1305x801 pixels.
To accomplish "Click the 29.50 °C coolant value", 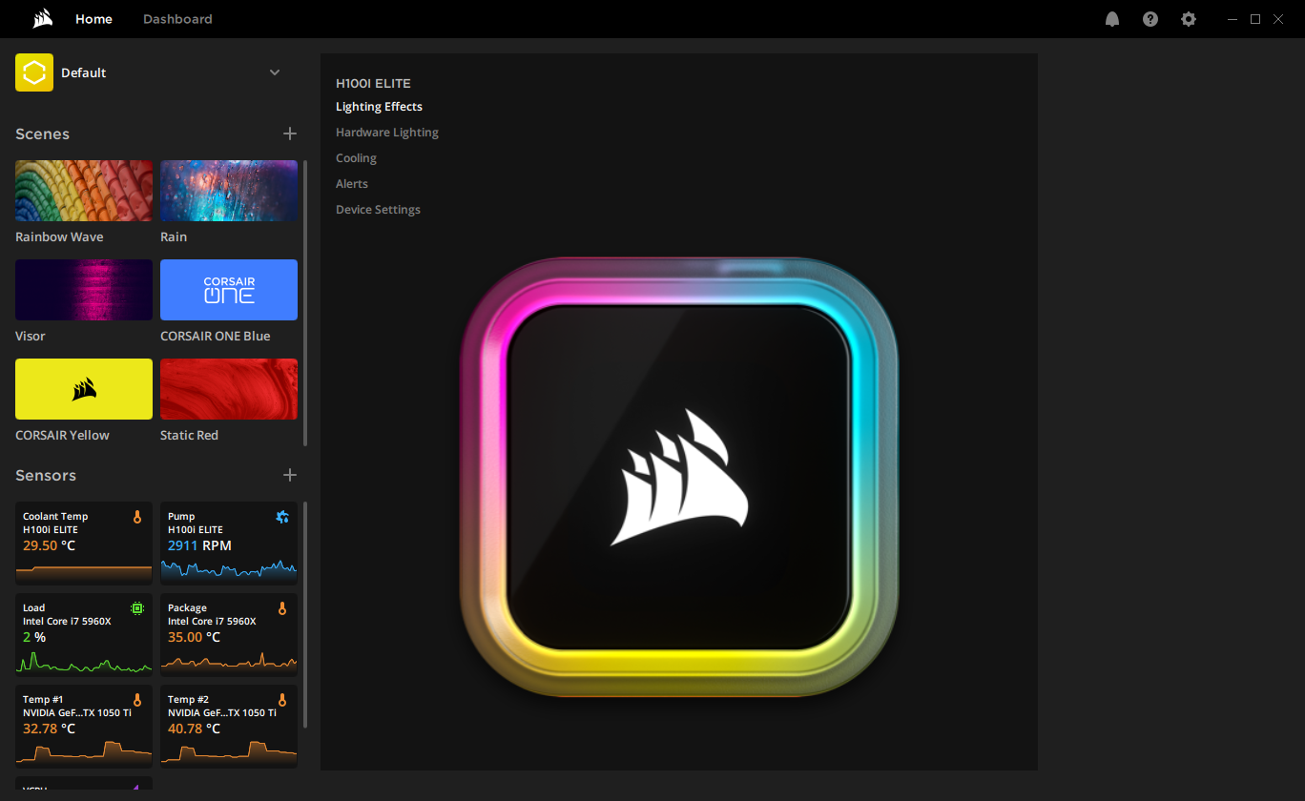I will click(49, 545).
